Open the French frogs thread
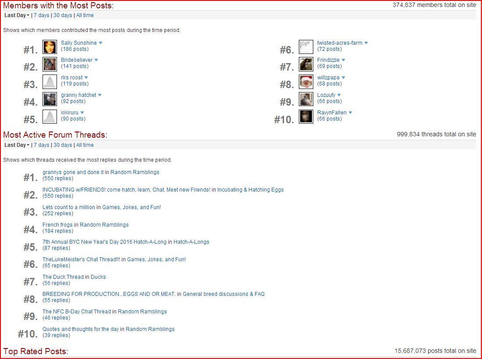The height and width of the screenshot is (359, 482). [57, 225]
